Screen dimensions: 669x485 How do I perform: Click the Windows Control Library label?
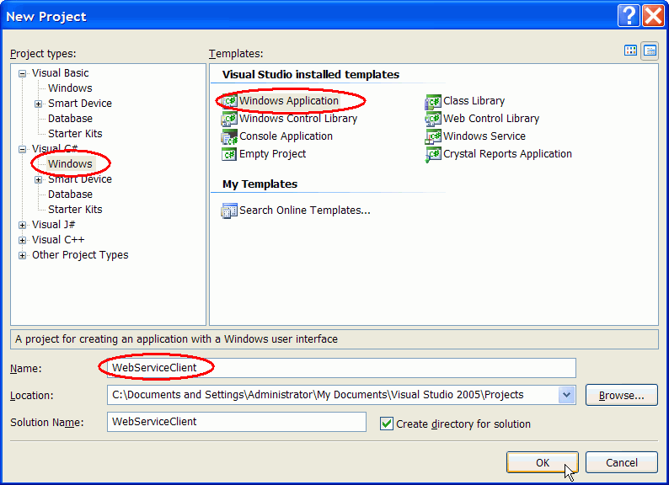coord(298,118)
